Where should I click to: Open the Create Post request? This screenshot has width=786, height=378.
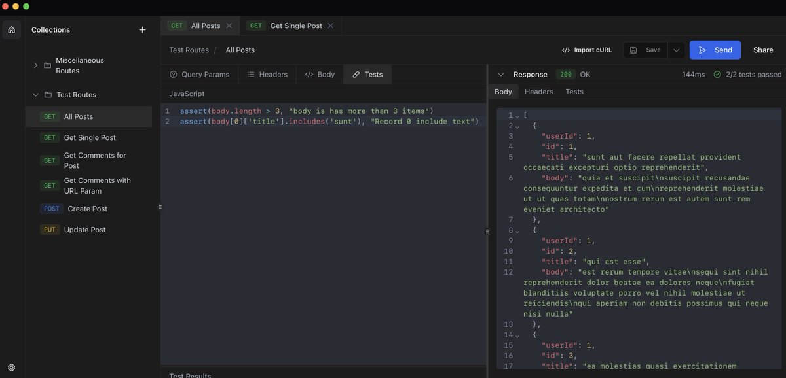click(x=88, y=209)
